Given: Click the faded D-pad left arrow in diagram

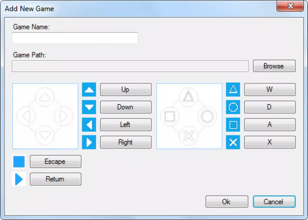Looking at the screenshot, I should point(26,116).
